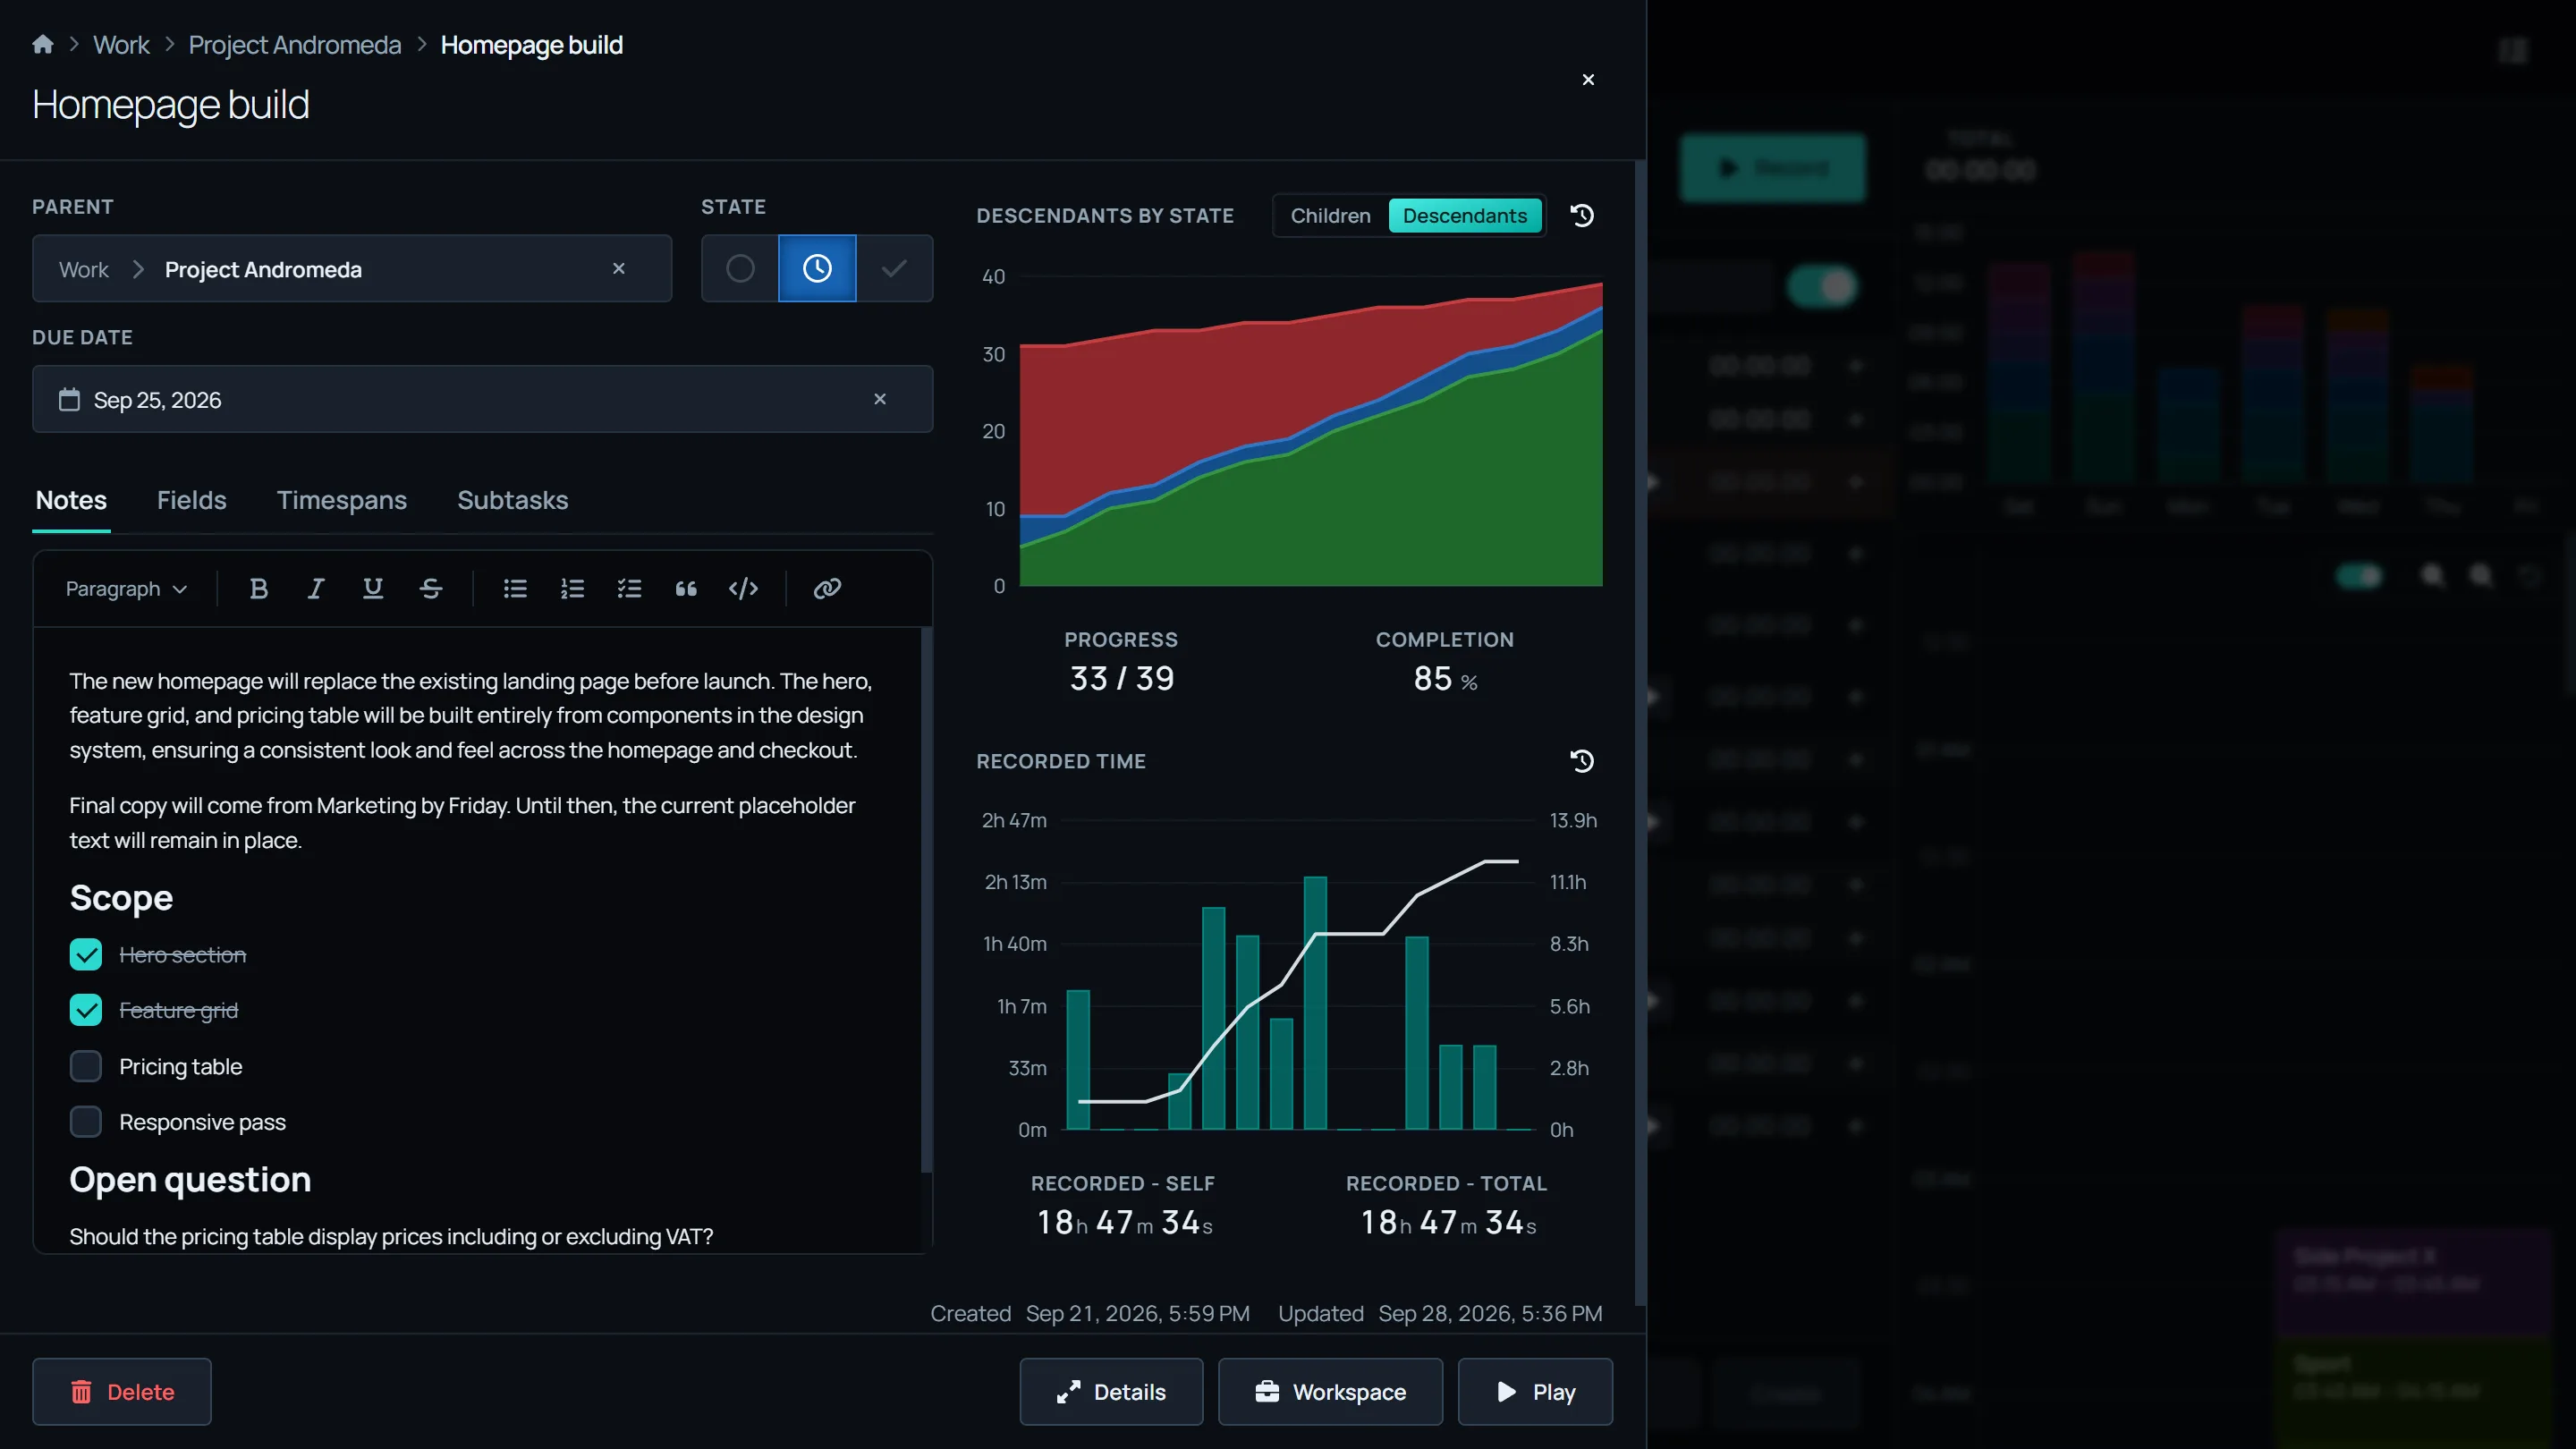Insert a numbered list
Image resolution: width=2576 pixels, height=1449 pixels.
coord(572,588)
